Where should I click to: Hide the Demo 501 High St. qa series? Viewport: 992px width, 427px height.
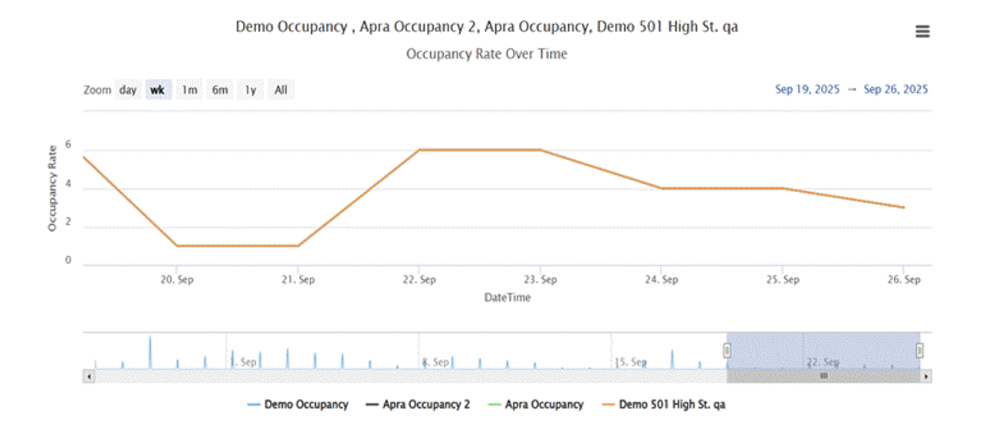tap(664, 404)
